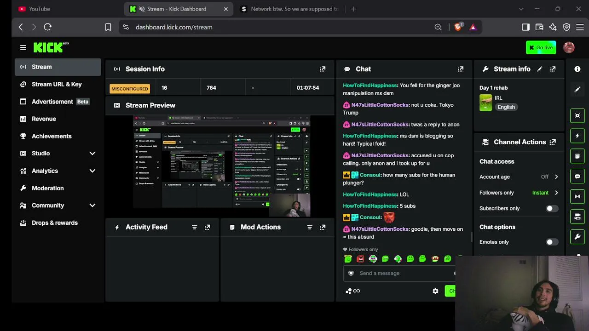Click the 764 session stat value
Screen dimensions: 589x331
click(211, 88)
